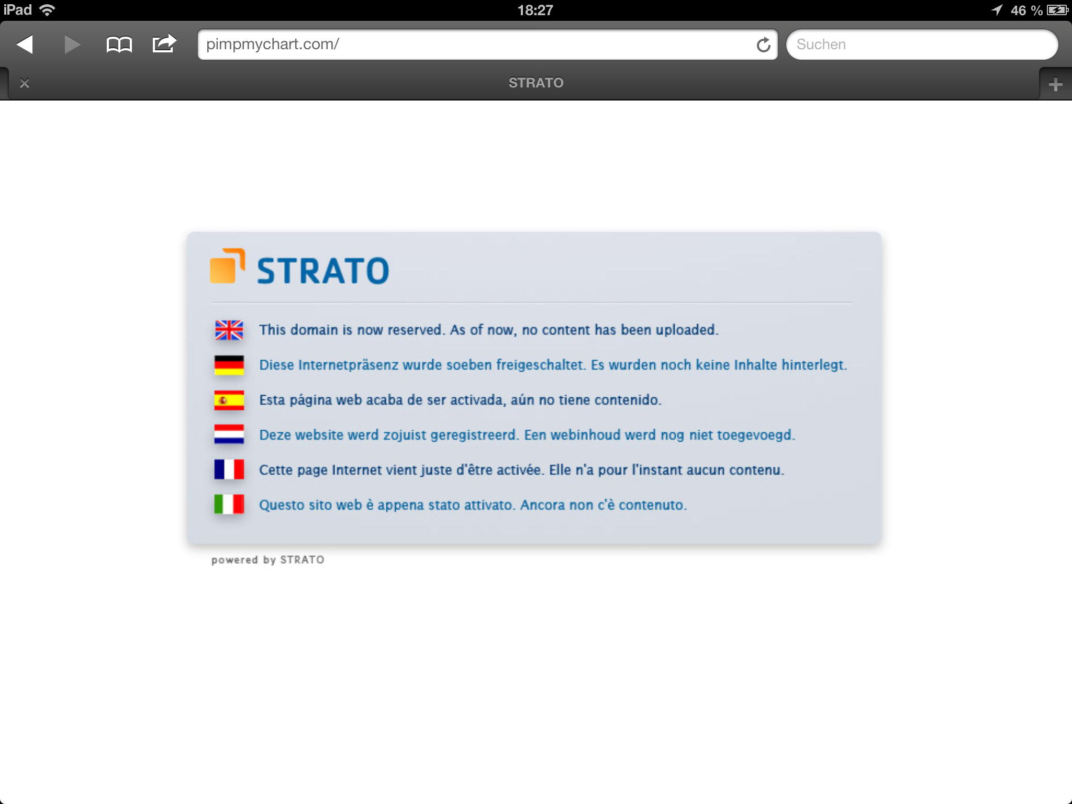Add a new tab with plus button
This screenshot has width=1072, height=804.
[1055, 84]
